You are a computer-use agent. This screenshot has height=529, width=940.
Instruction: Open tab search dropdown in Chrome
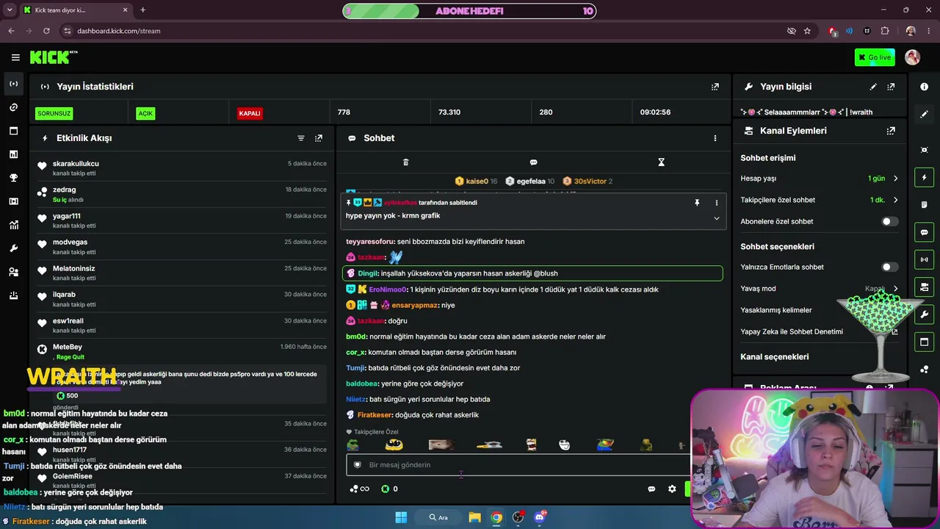[x=10, y=10]
